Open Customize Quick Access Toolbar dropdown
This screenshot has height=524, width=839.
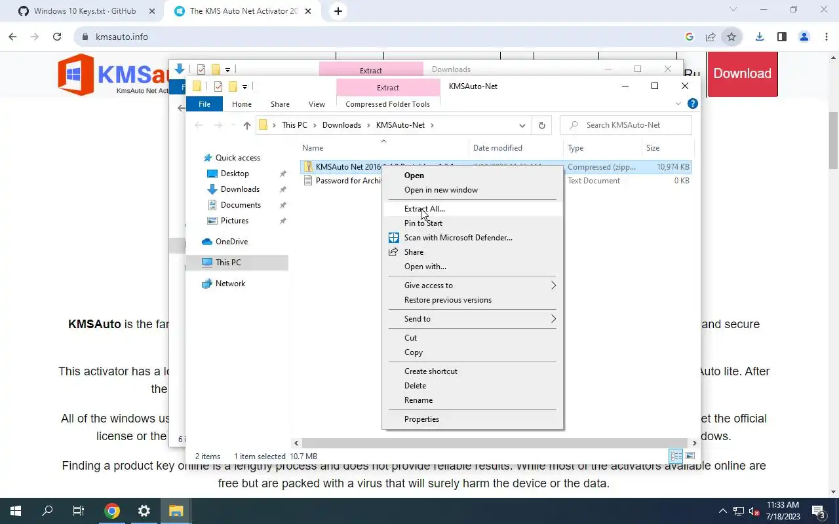click(x=244, y=86)
